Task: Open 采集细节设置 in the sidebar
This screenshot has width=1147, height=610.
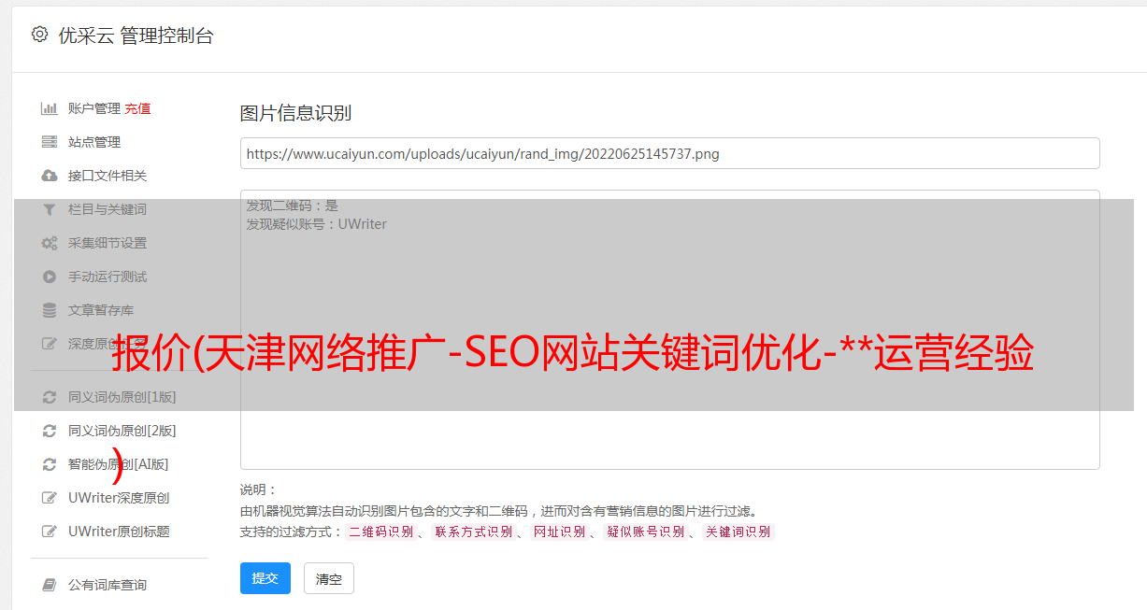Action: (x=108, y=243)
